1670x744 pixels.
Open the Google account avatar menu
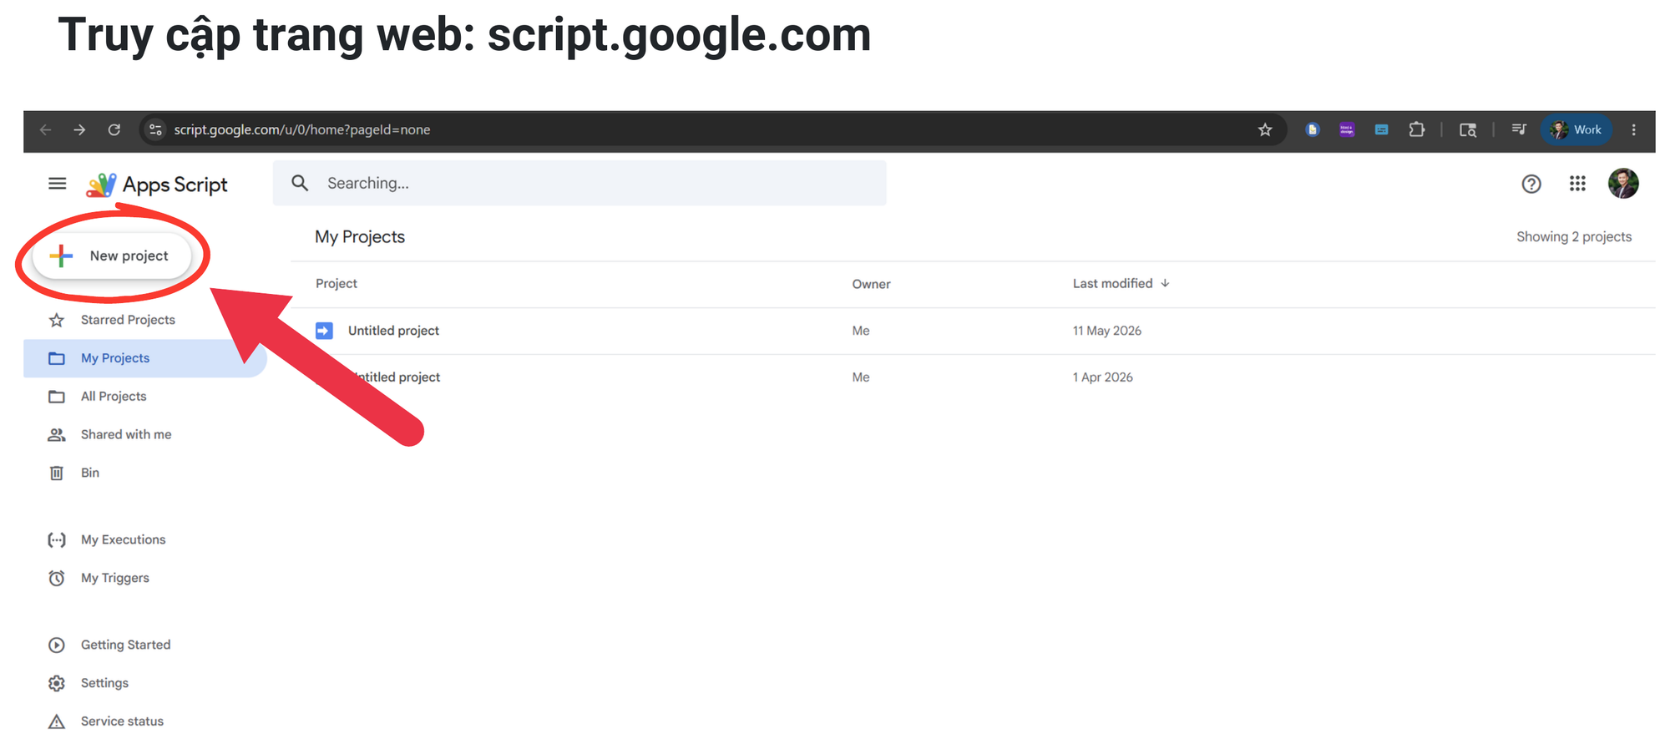click(x=1623, y=184)
